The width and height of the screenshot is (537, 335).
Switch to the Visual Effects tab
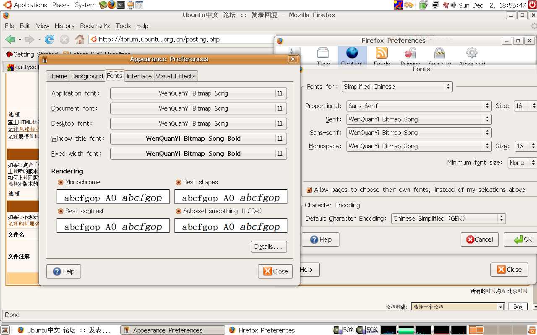(175, 76)
